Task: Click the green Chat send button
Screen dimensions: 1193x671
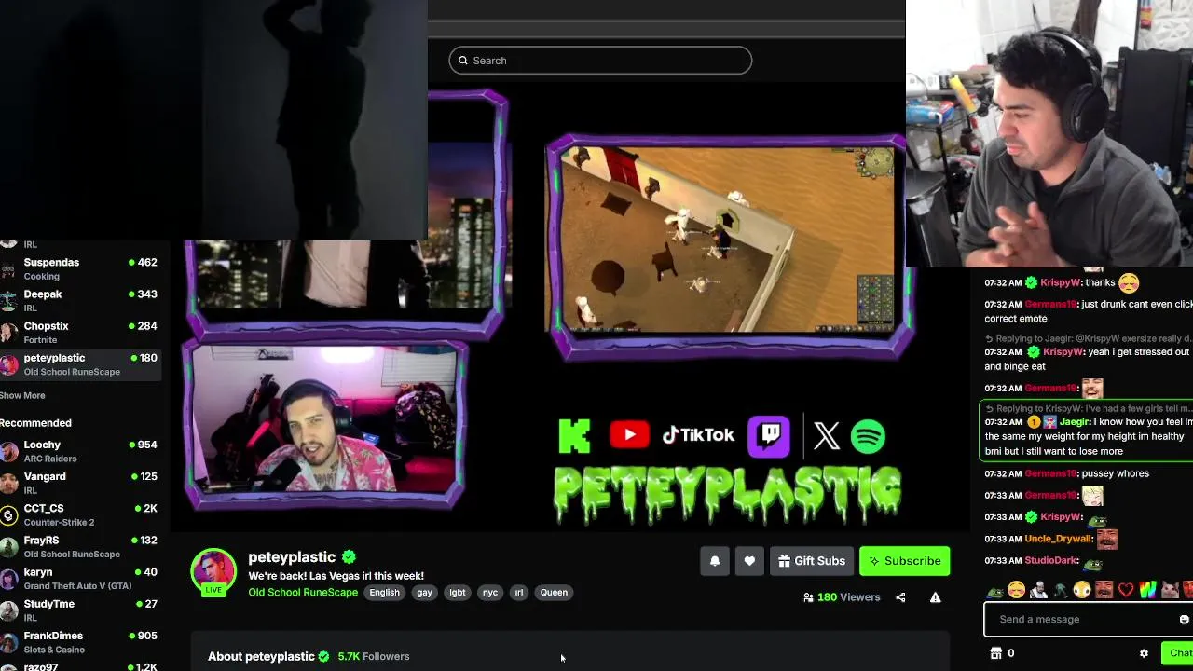Action: tap(1176, 653)
